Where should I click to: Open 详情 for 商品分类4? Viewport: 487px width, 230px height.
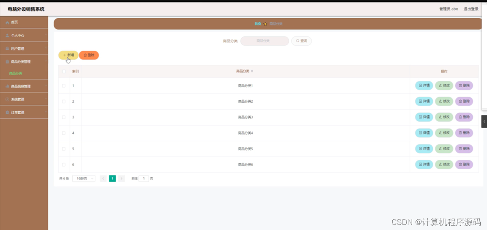424,133
